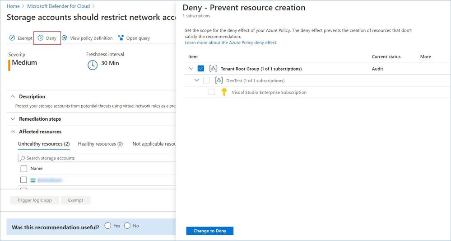Open the Healthy resources (0) tab
This screenshot has width=451, height=241.
(100, 144)
